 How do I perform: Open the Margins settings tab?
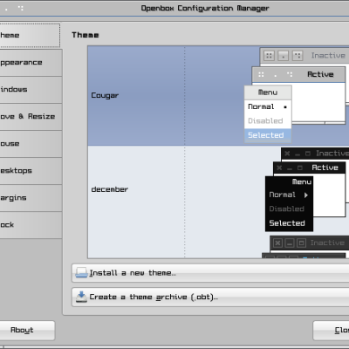point(31,198)
